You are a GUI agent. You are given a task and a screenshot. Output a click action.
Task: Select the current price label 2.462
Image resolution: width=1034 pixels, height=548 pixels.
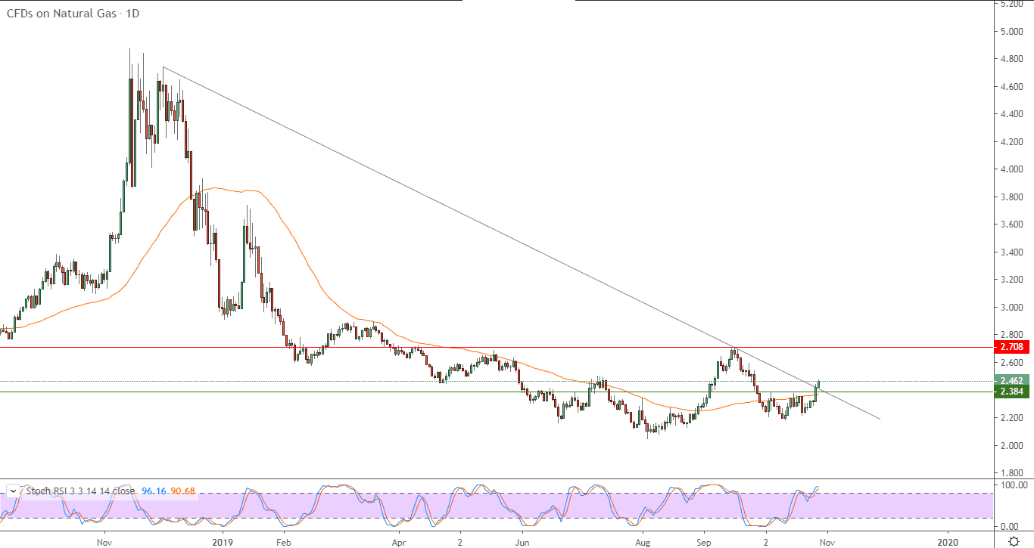(1012, 381)
